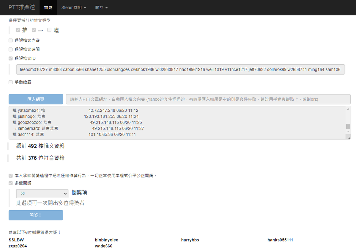Click the iambernard comment line

coord(78,128)
